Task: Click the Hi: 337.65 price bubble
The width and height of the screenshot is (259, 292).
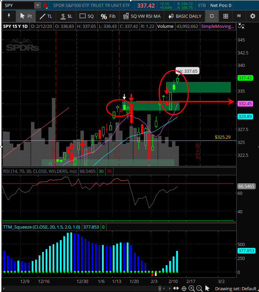Action: (187, 71)
